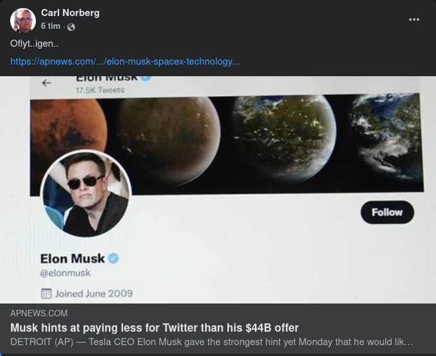Click the round Twitter profile photo with sunglasses
Screen dimensions: 436x356
pyautogui.click(x=86, y=195)
